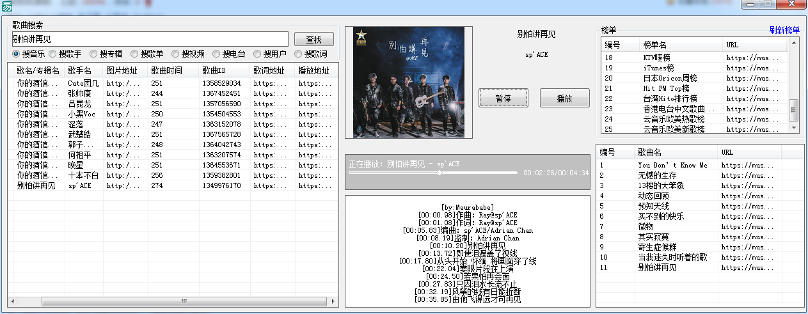Select the 搜歌词 radio button
The image size is (808, 314).
pyautogui.click(x=310, y=54)
